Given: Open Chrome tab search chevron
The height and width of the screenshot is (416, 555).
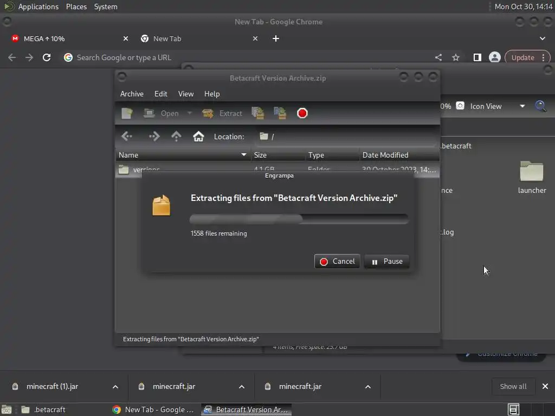Looking at the screenshot, I should pyautogui.click(x=542, y=38).
